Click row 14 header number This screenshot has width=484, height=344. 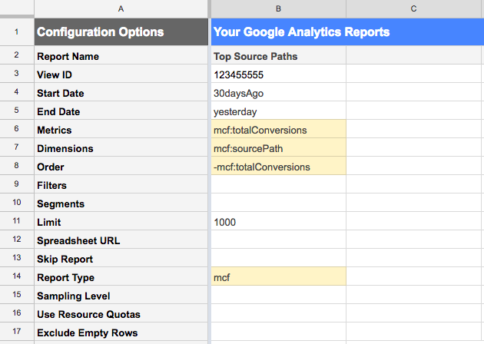[x=15, y=277]
